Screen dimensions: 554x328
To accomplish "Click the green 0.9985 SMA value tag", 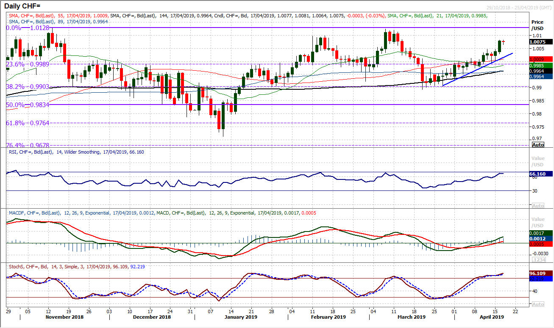I will click(540, 66).
